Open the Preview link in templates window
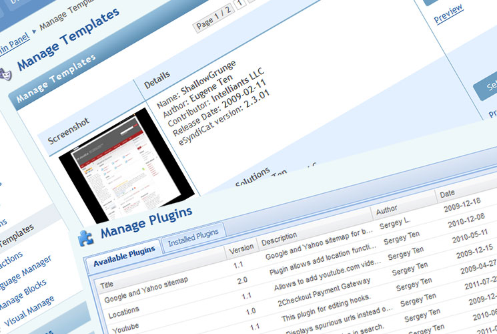Viewport: 497px width, 334px height. pyautogui.click(x=448, y=14)
